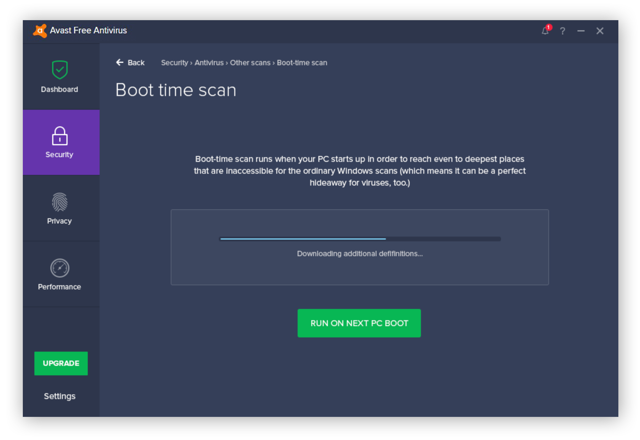Return to Other scans via breadcrumb
This screenshot has width=640, height=440.
250,63
